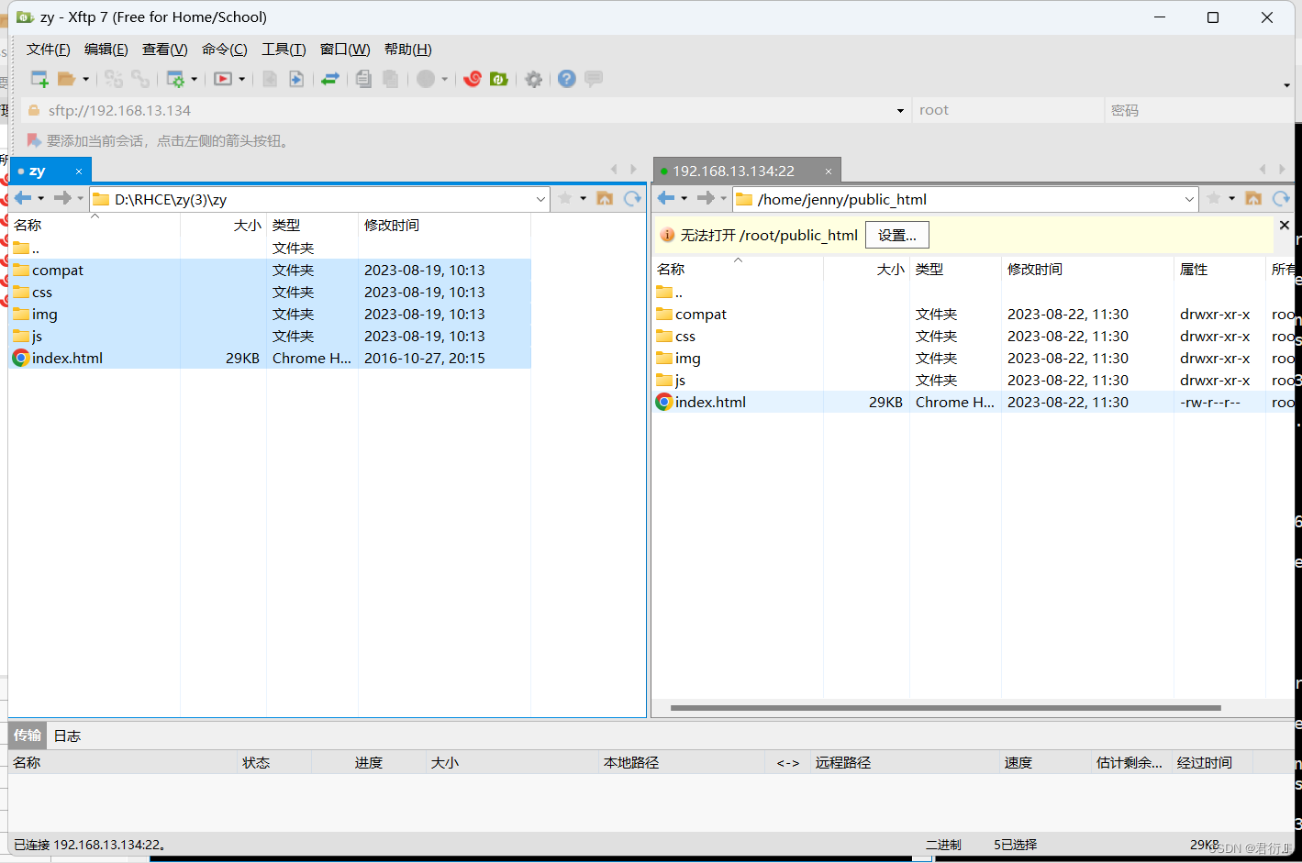This screenshot has width=1302, height=863.
Task: Expand the Open Session dropdown arrow
Action: tap(86, 79)
